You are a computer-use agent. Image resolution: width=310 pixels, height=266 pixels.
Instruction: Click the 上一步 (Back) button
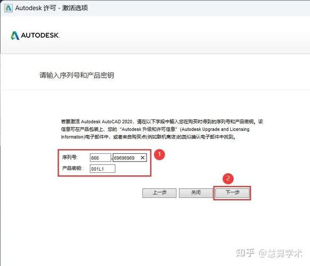159,193
